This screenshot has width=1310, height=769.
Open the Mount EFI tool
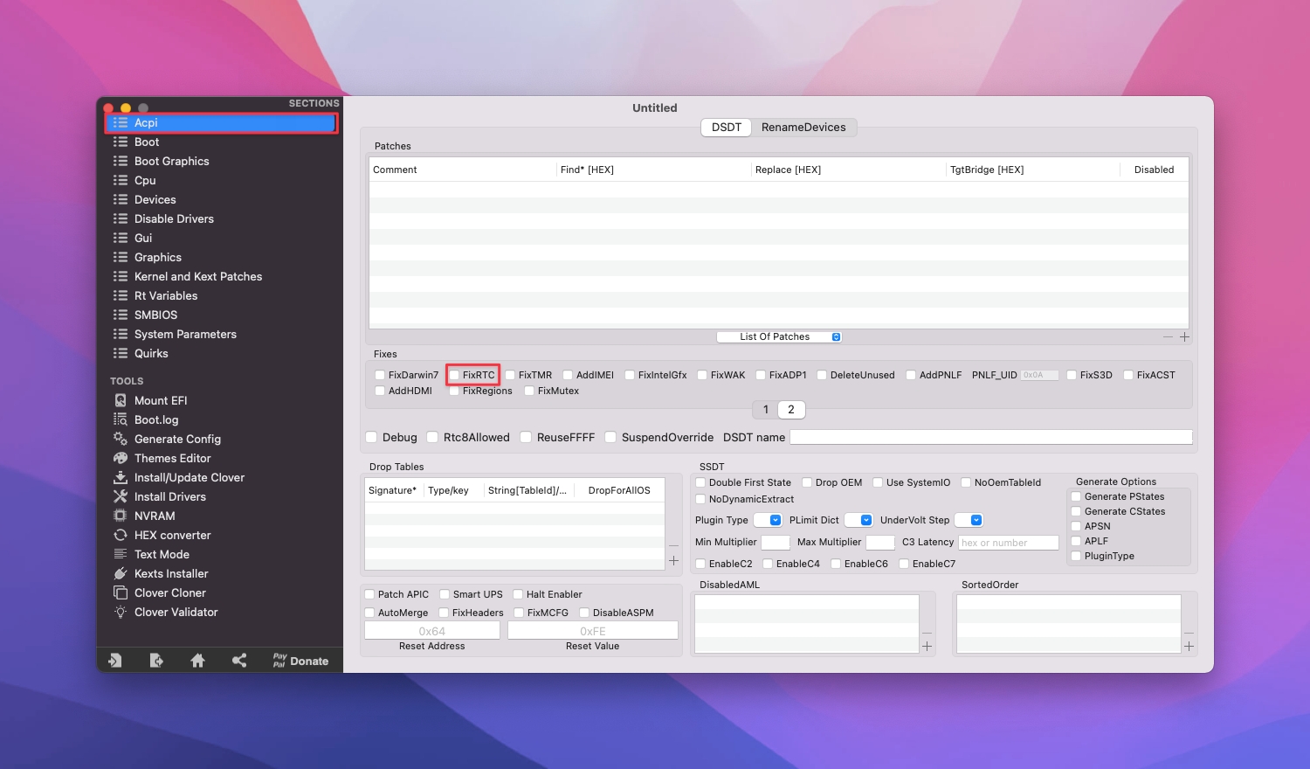pos(161,400)
